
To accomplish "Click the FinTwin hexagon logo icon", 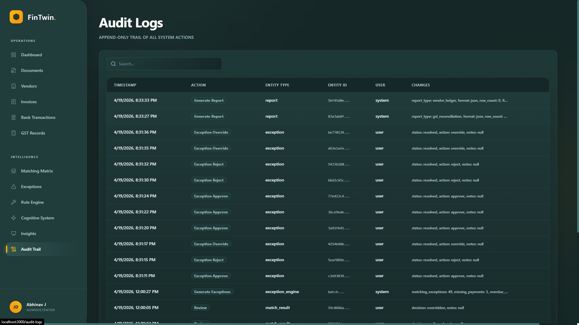I will click(x=16, y=17).
